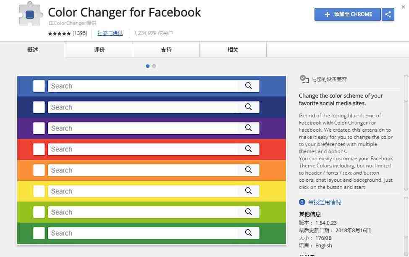Click the search field in the light green bar
The width and height of the screenshot is (409, 257).
click(x=154, y=212)
